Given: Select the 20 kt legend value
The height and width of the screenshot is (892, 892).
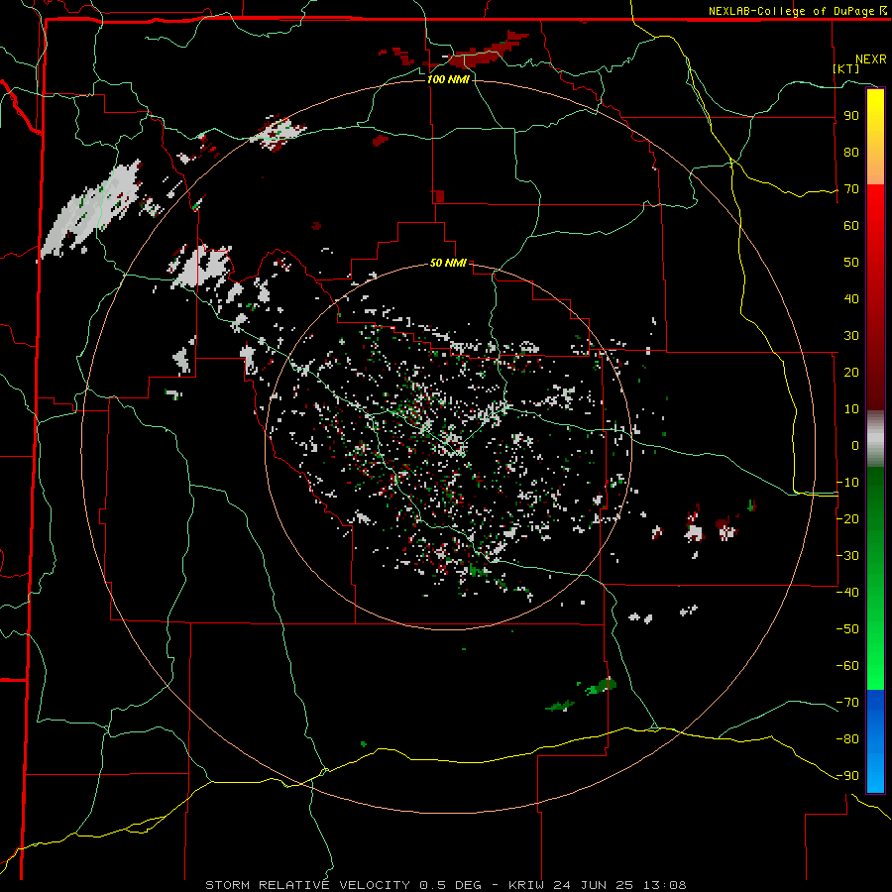Looking at the screenshot, I should click(x=851, y=373).
